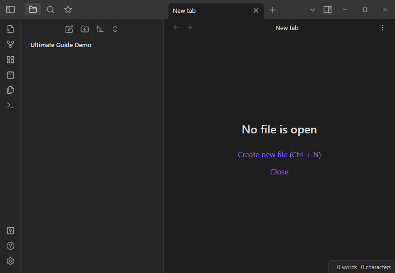The width and height of the screenshot is (395, 273).
Task: Open the More options three-dot menu
Action: (383, 28)
